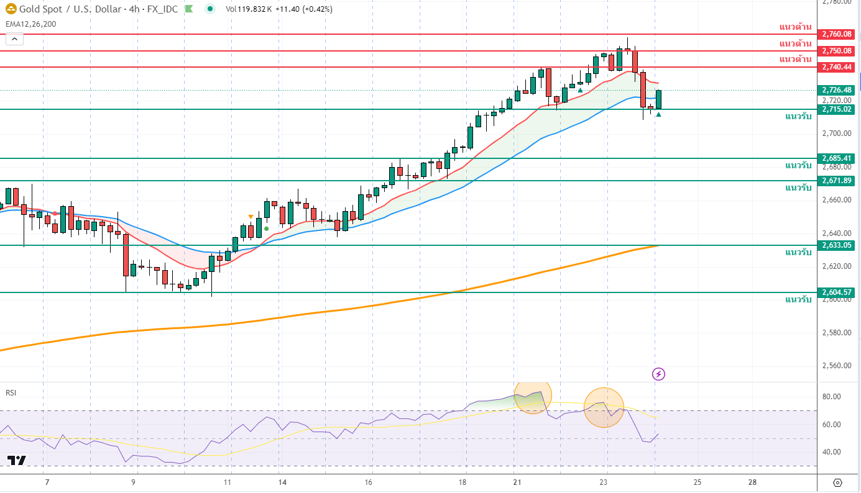Click the RSI 60.00 scale label
This screenshot has height=493, width=861.
click(832, 425)
